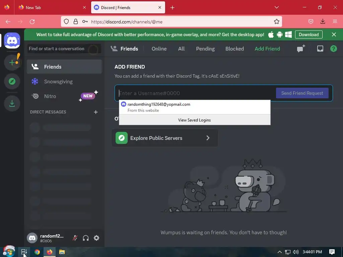
Task: Open User Settings gear
Action: click(96, 238)
